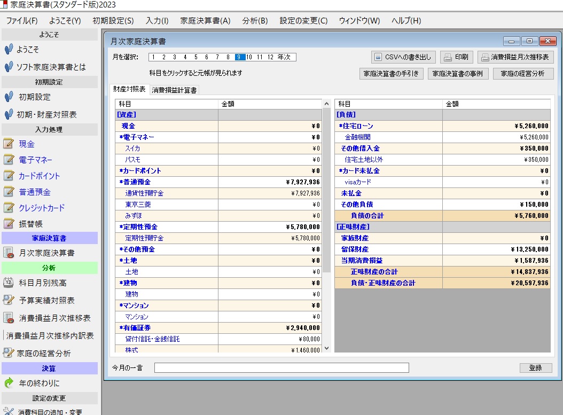Select month 1 in the month selector
The width and height of the screenshot is (563, 415).
point(153,57)
